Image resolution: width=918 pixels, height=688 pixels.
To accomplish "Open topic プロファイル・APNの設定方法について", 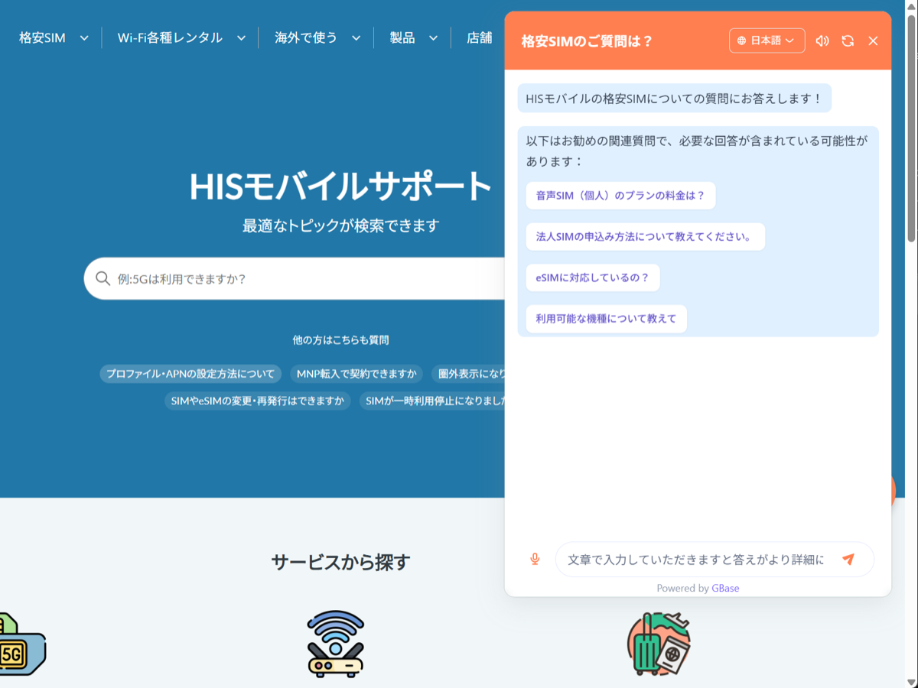I will (x=190, y=374).
